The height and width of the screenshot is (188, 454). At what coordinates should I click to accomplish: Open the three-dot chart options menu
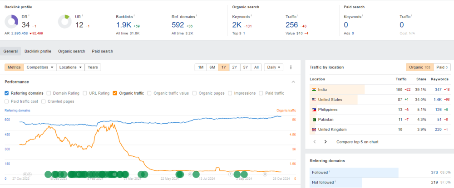point(291,67)
